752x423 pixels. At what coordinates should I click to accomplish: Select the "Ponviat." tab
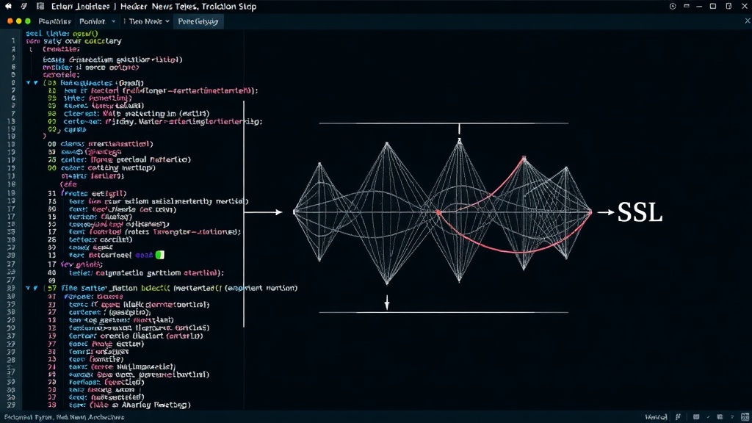coord(92,21)
